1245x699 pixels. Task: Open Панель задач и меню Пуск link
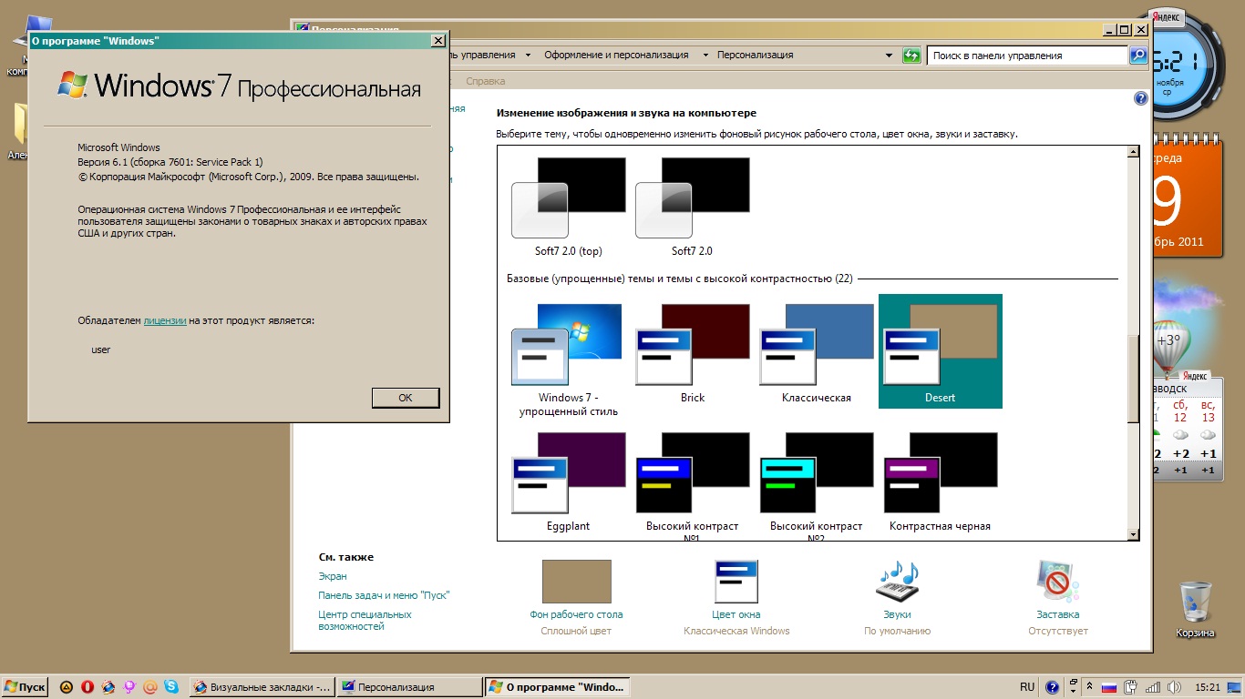pyautogui.click(x=384, y=595)
